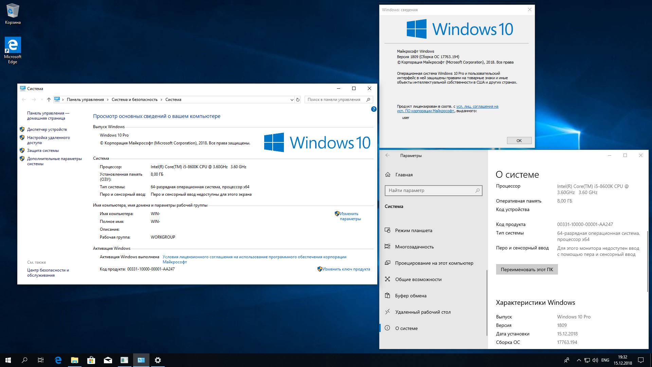Show hidden system tray icons
The image size is (652, 367).
click(x=579, y=360)
